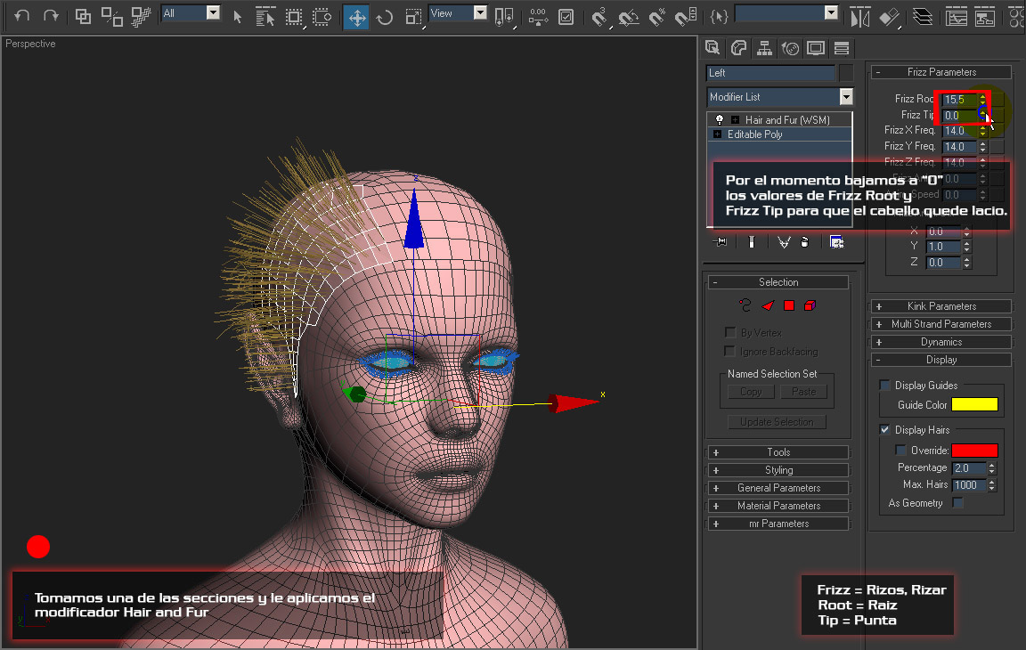1026x650 pixels.
Task: Expand Hair and Fur (WSM) sub-objects
Action: tap(736, 119)
